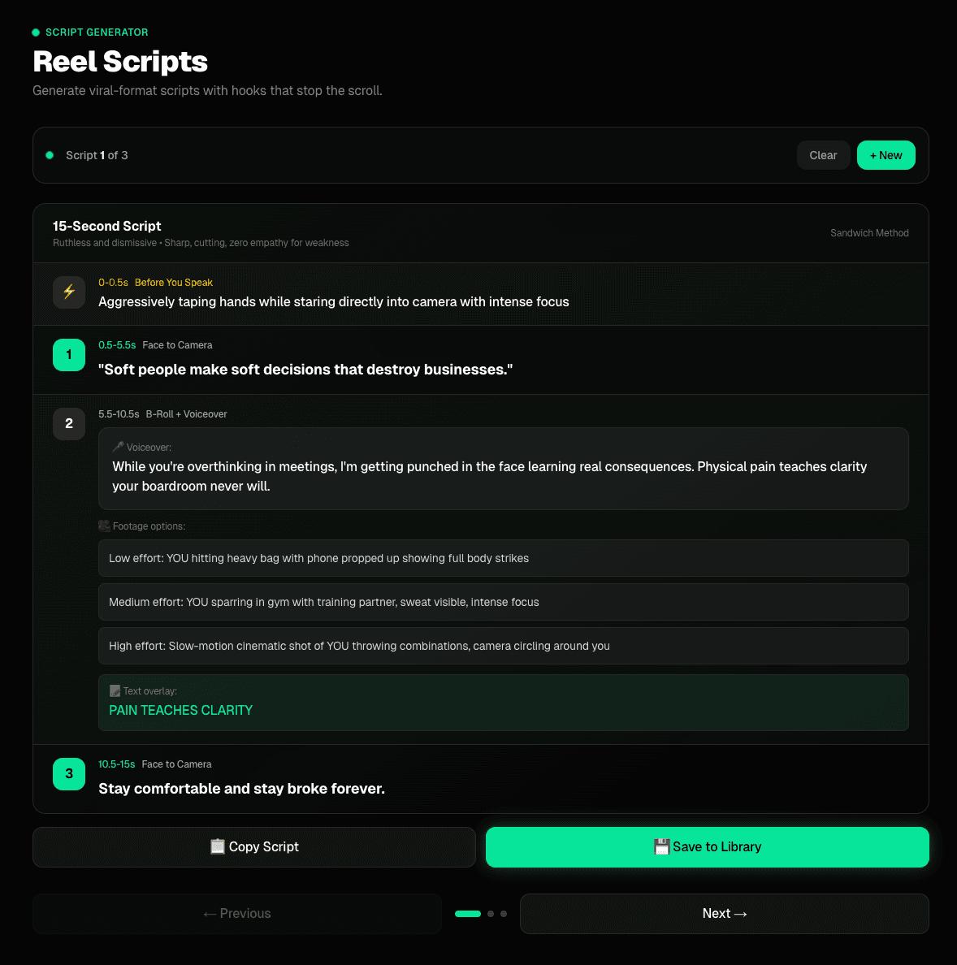
Task: Click the clipboard icon on Copy Script
Action: click(x=218, y=846)
